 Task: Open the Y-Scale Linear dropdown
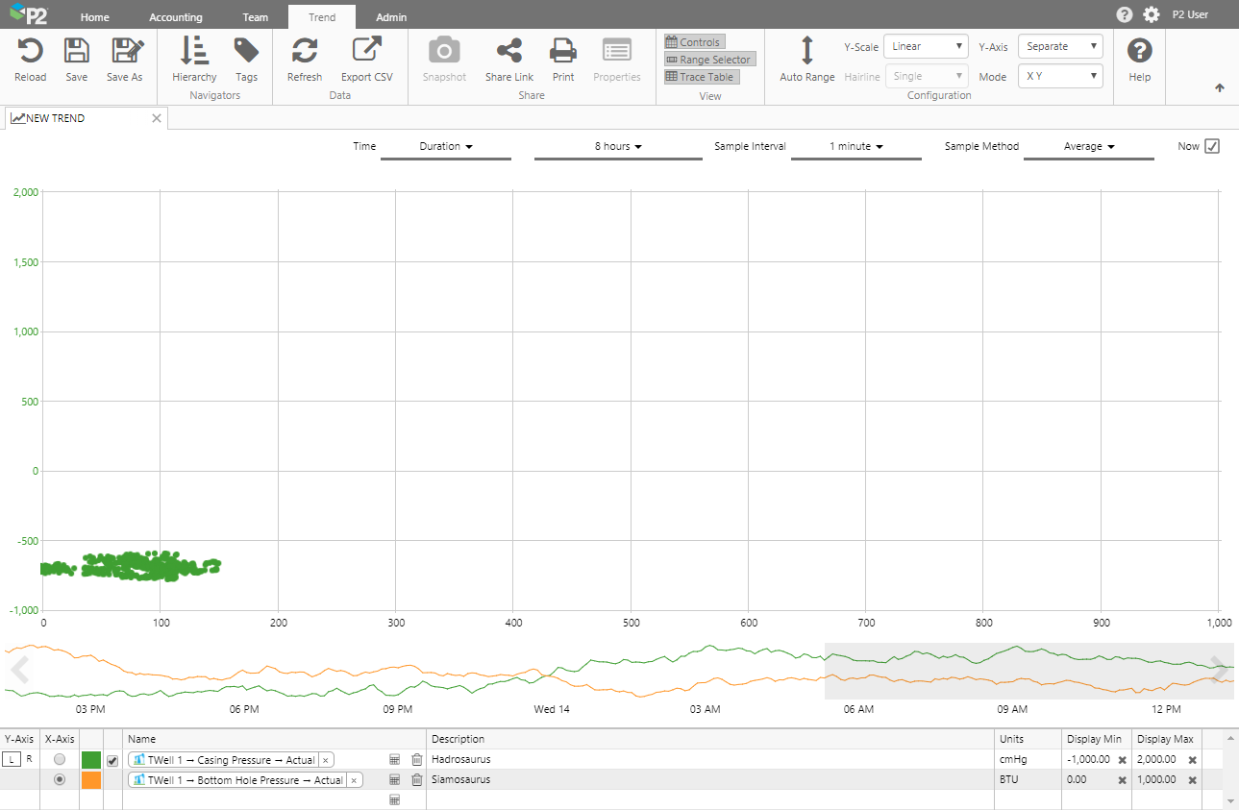926,46
